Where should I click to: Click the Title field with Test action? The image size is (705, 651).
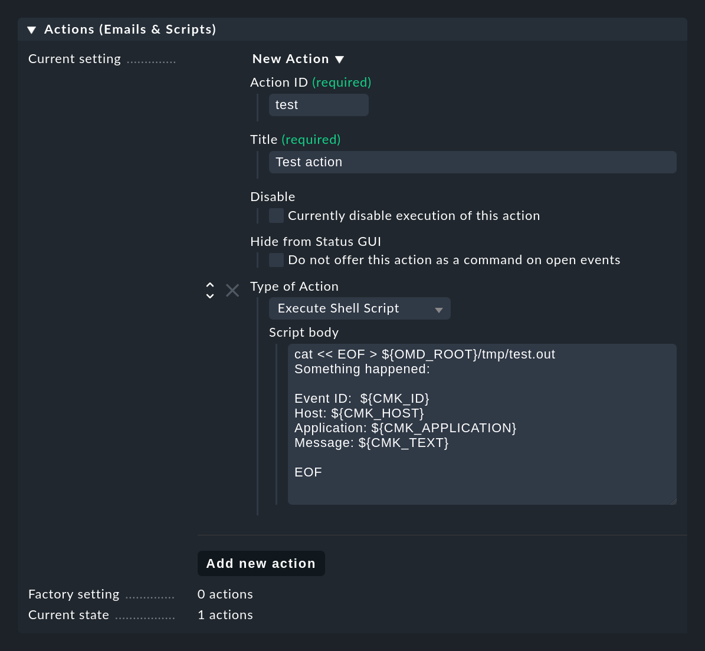[472, 162]
